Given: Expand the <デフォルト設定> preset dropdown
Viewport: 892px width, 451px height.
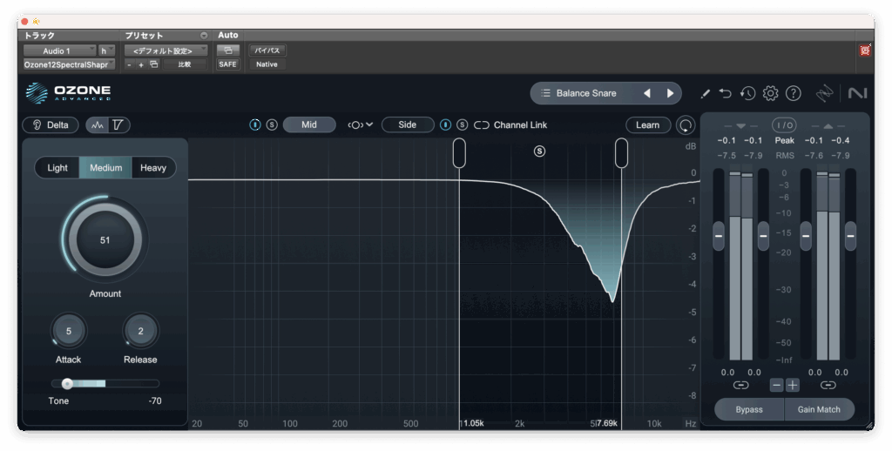Looking at the screenshot, I should pos(166,50).
